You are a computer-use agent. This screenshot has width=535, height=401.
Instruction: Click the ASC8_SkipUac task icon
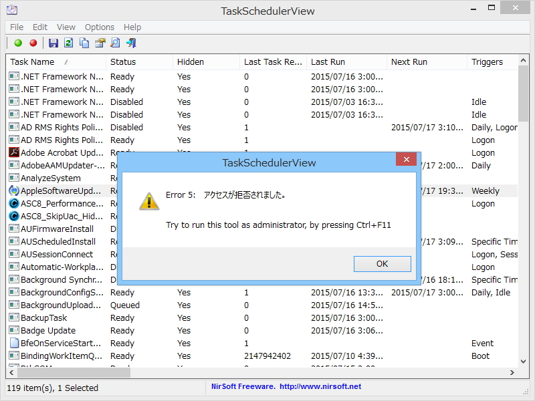click(14, 216)
